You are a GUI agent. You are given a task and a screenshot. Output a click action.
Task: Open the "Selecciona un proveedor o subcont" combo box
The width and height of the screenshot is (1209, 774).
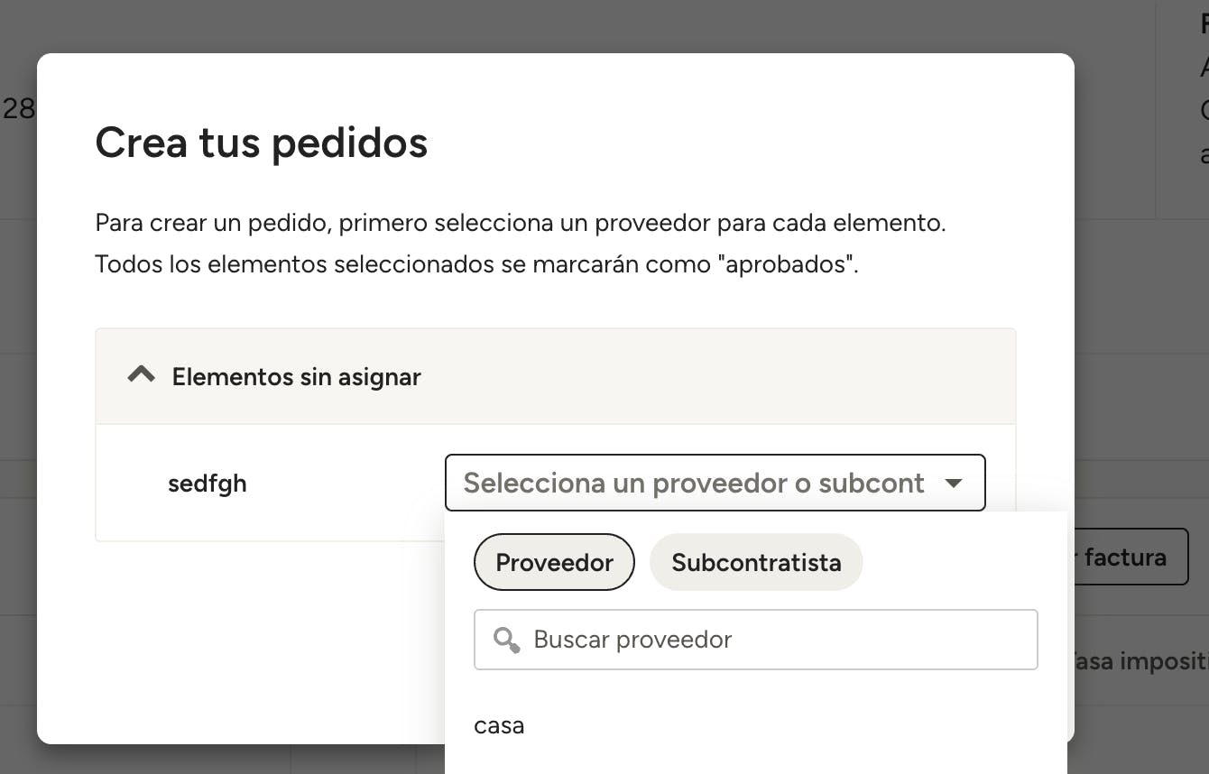coord(694,484)
